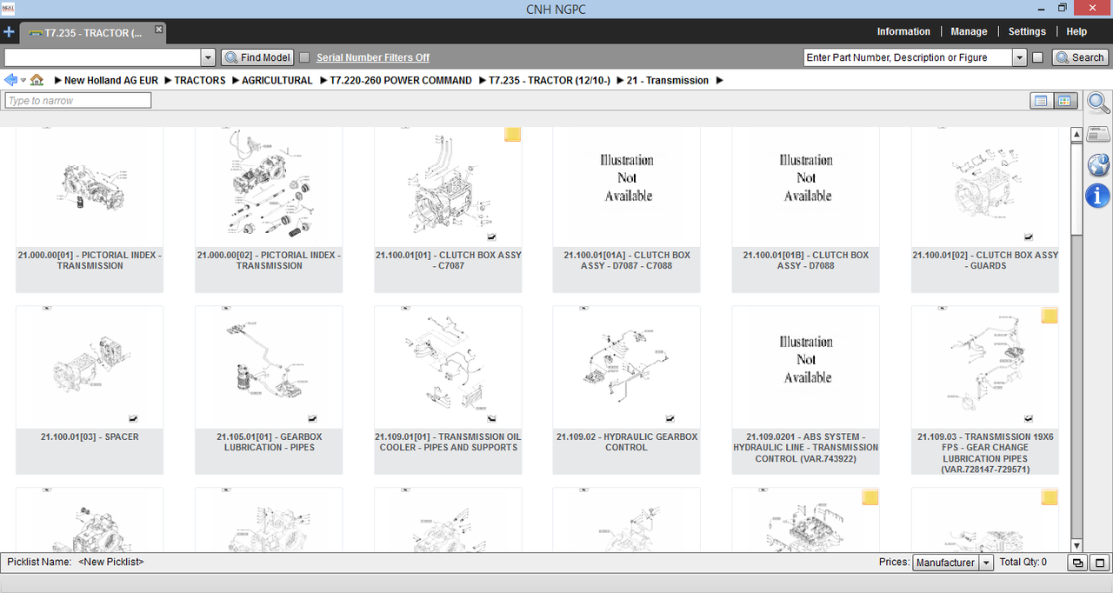The width and height of the screenshot is (1113, 593).
Task: Focus the model entry field left of Find Model
Action: (103, 57)
